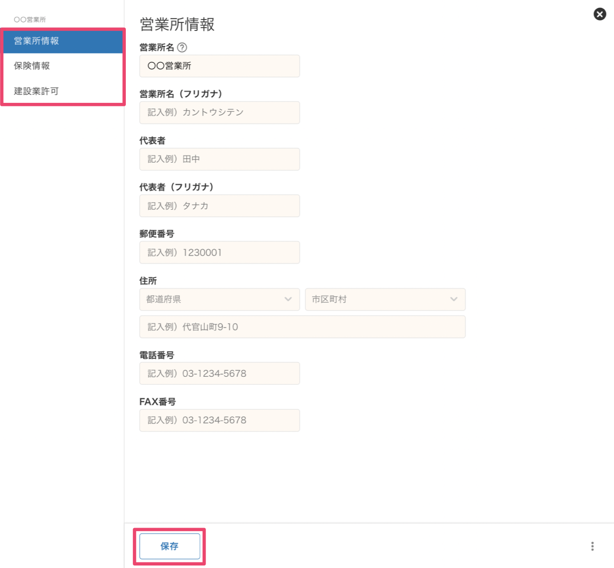
Task: Focus the 営業所名（フリガナ）input field
Action: point(219,112)
